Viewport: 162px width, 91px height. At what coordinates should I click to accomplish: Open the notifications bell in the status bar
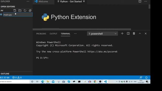pos(146,78)
